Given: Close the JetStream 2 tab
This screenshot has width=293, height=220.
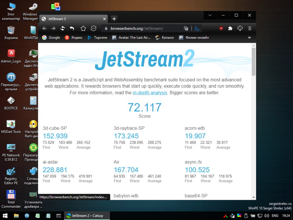Looking at the screenshot, I should pos(105,19).
